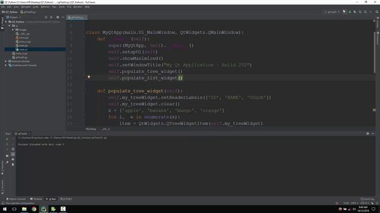Toggle scroll to end in Run console
The width and height of the screenshot is (380, 213).
(x=13, y=154)
